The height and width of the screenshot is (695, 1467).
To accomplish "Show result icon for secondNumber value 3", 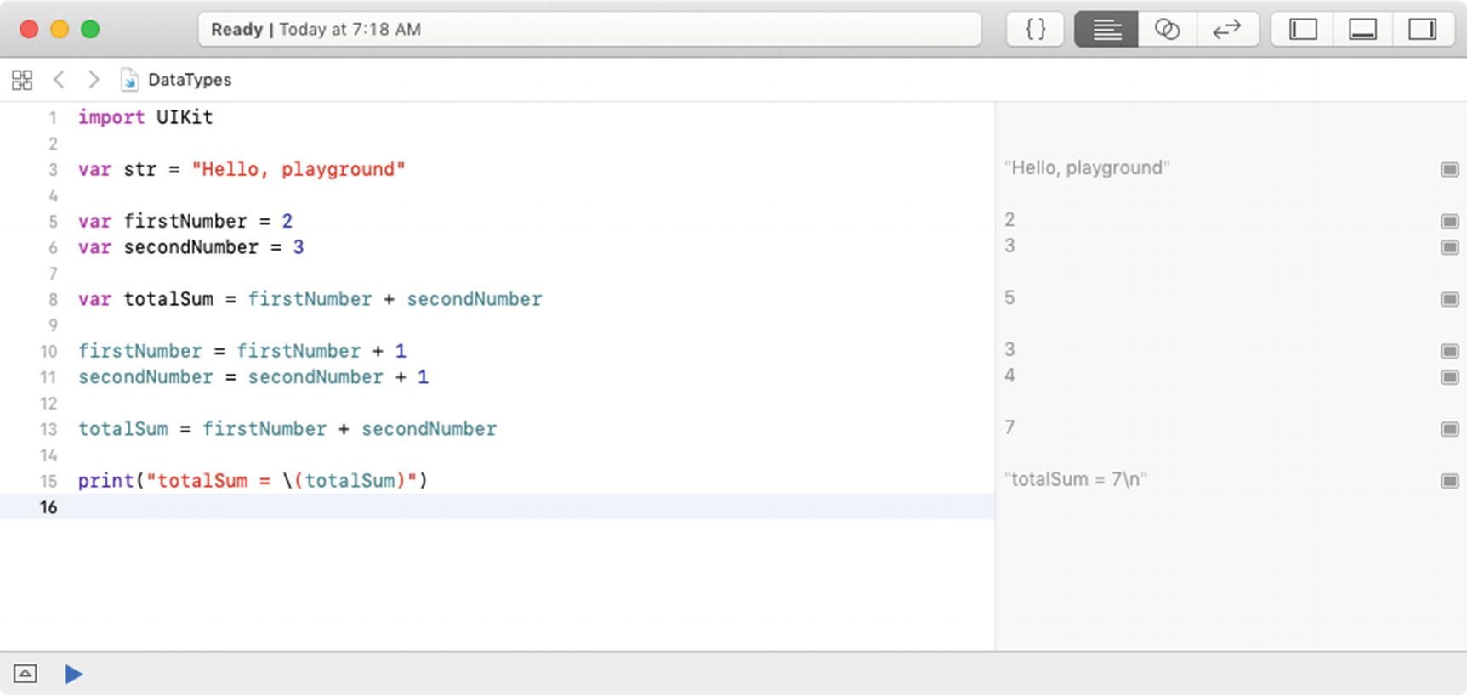I will click(1450, 247).
